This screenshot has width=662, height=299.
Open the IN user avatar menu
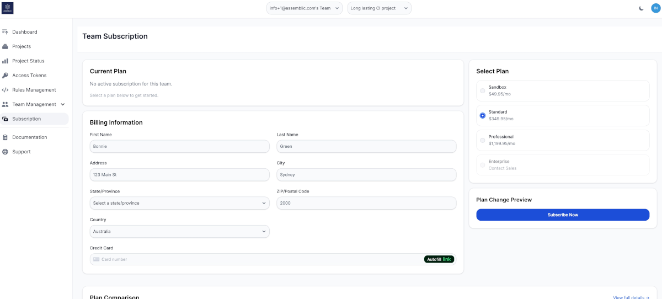[655, 8]
